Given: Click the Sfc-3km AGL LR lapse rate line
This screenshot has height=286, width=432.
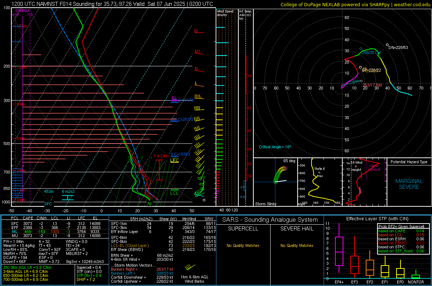Looking at the screenshot, I should tap(27, 267).
